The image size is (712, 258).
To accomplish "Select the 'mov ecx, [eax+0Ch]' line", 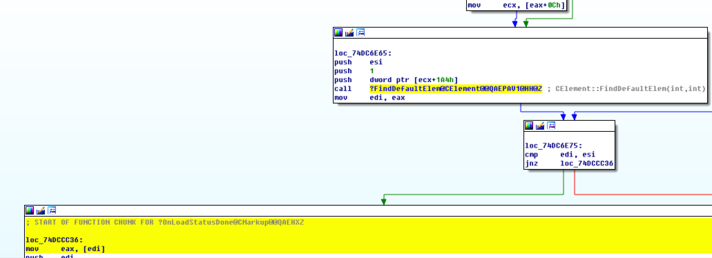I will pyautogui.click(x=516, y=5).
